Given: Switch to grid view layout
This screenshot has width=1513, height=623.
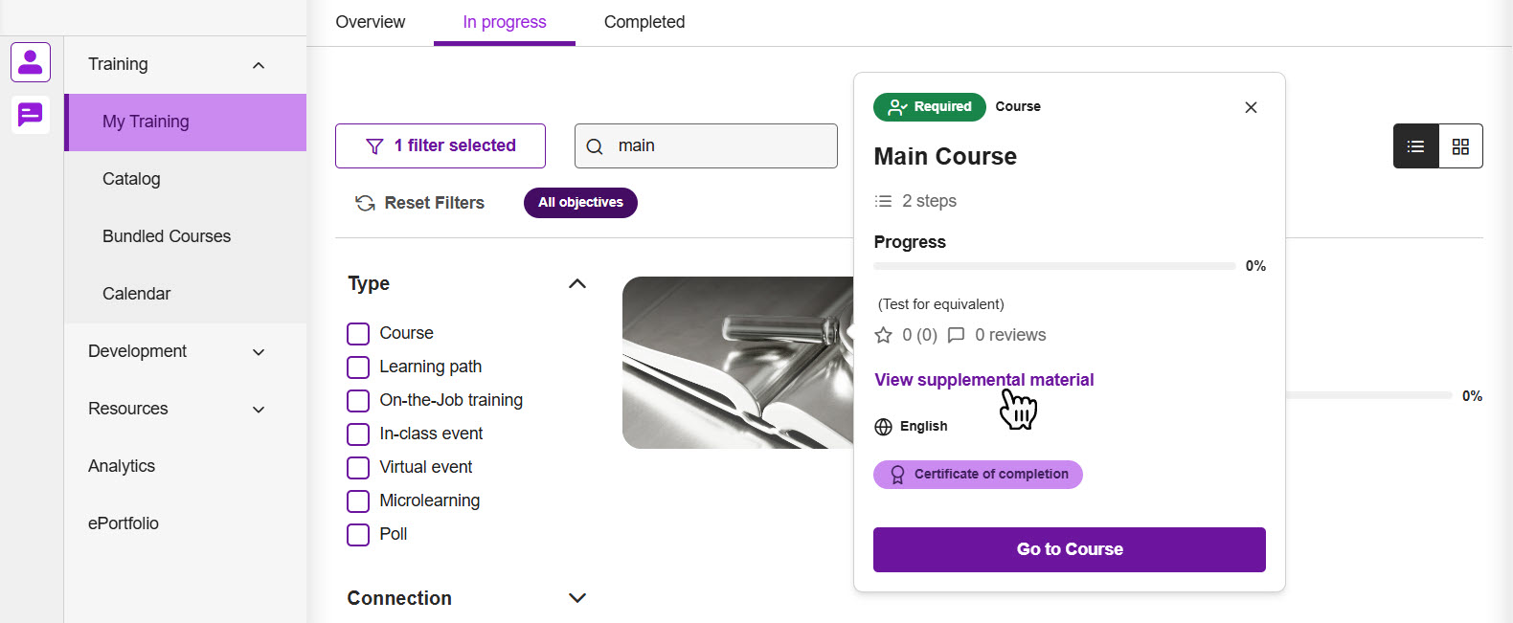Looking at the screenshot, I should 1460,146.
